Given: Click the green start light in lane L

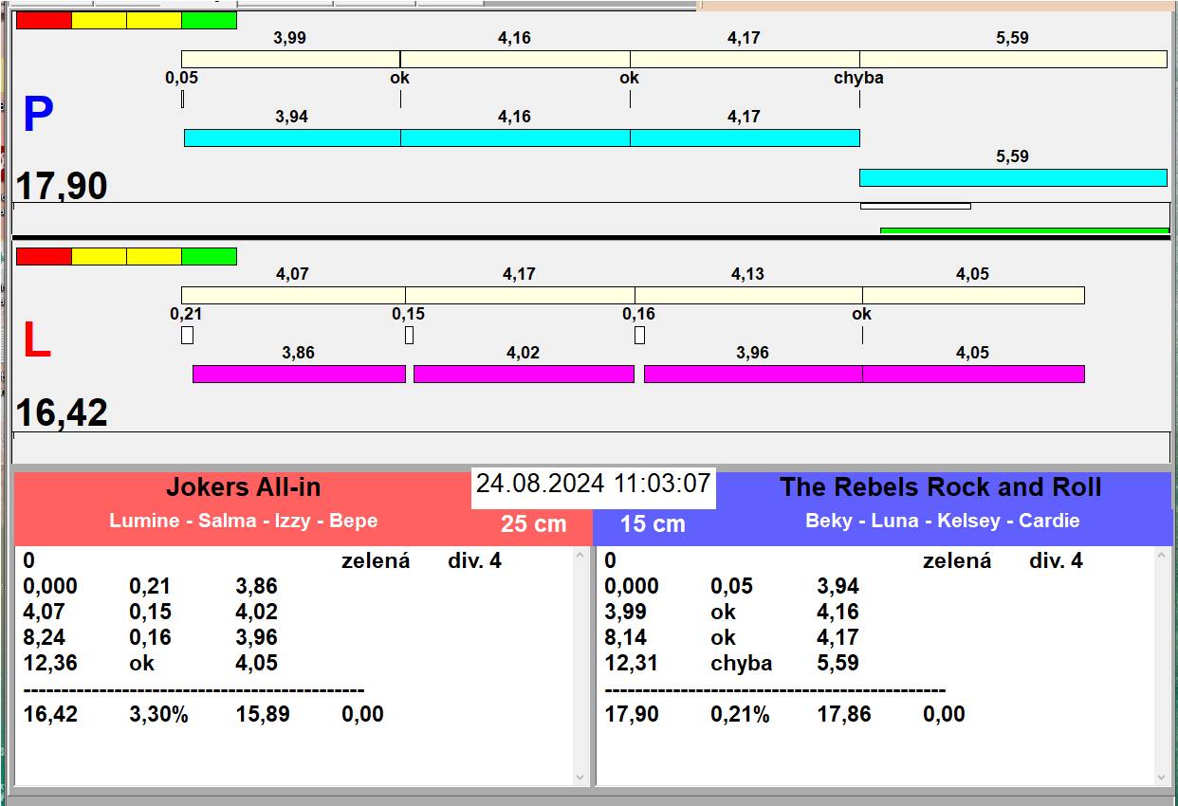Looking at the screenshot, I should coord(209,256).
